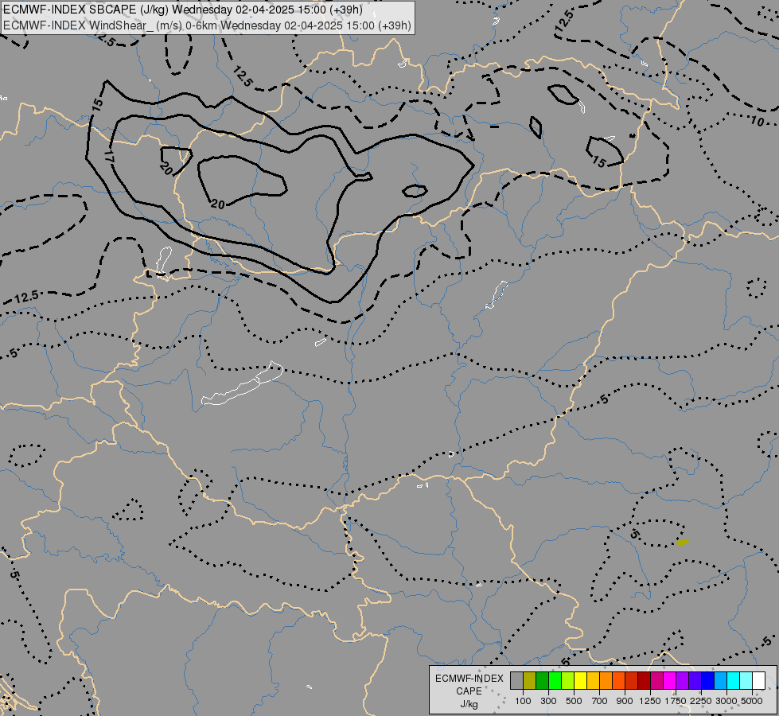Click the legend label 300
779x716 pixels.
(x=548, y=701)
